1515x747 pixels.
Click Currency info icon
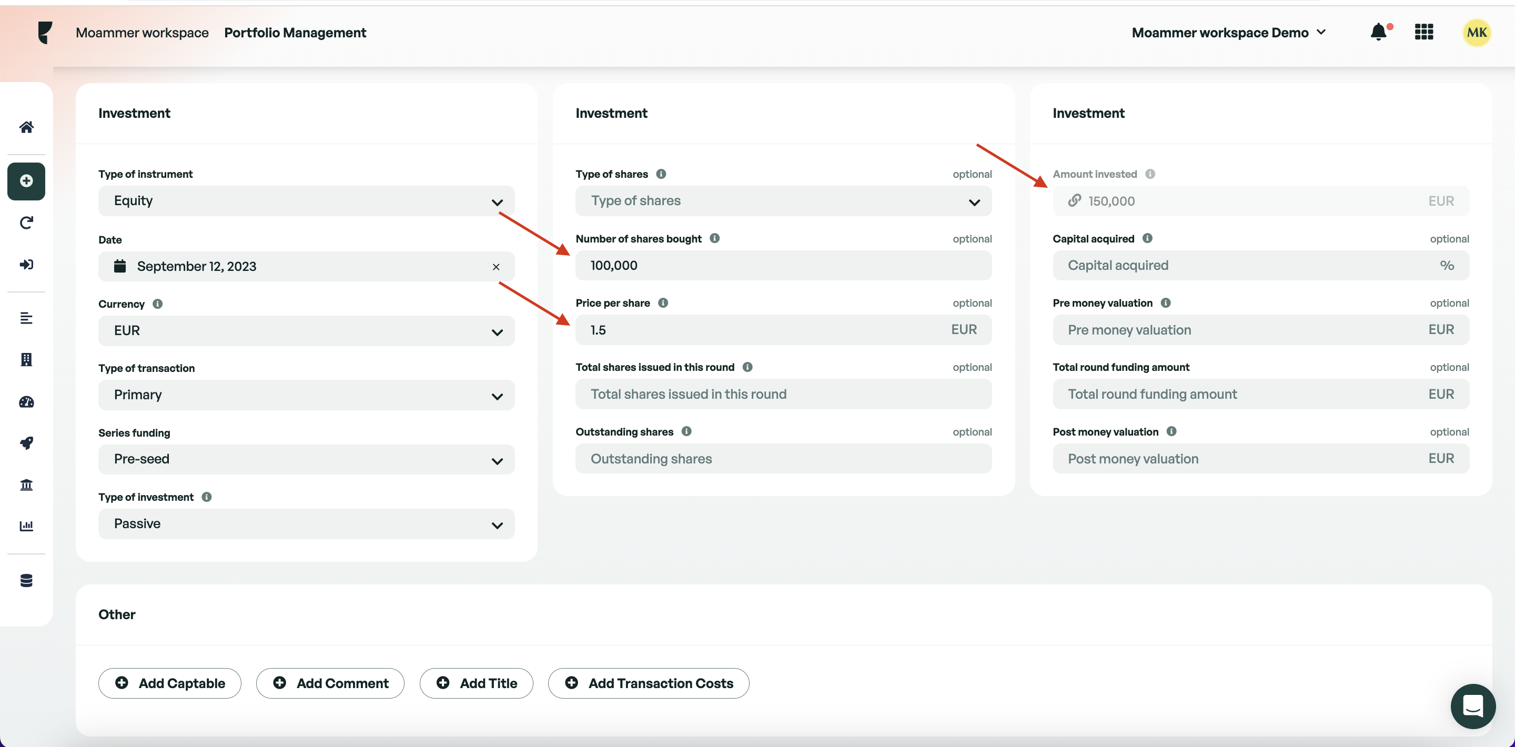158,304
